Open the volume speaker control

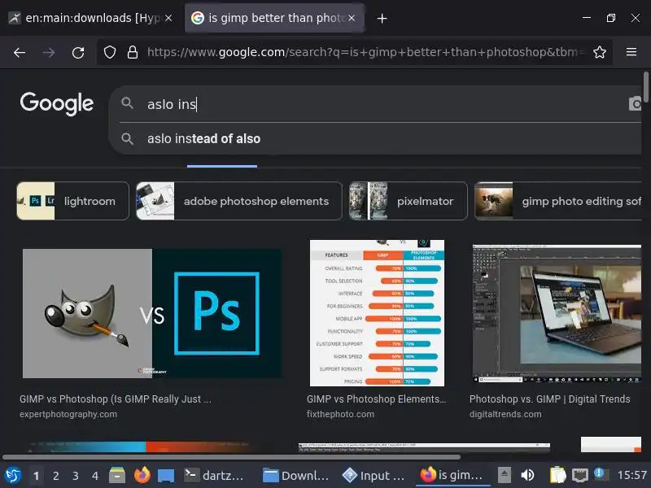[x=527, y=475]
